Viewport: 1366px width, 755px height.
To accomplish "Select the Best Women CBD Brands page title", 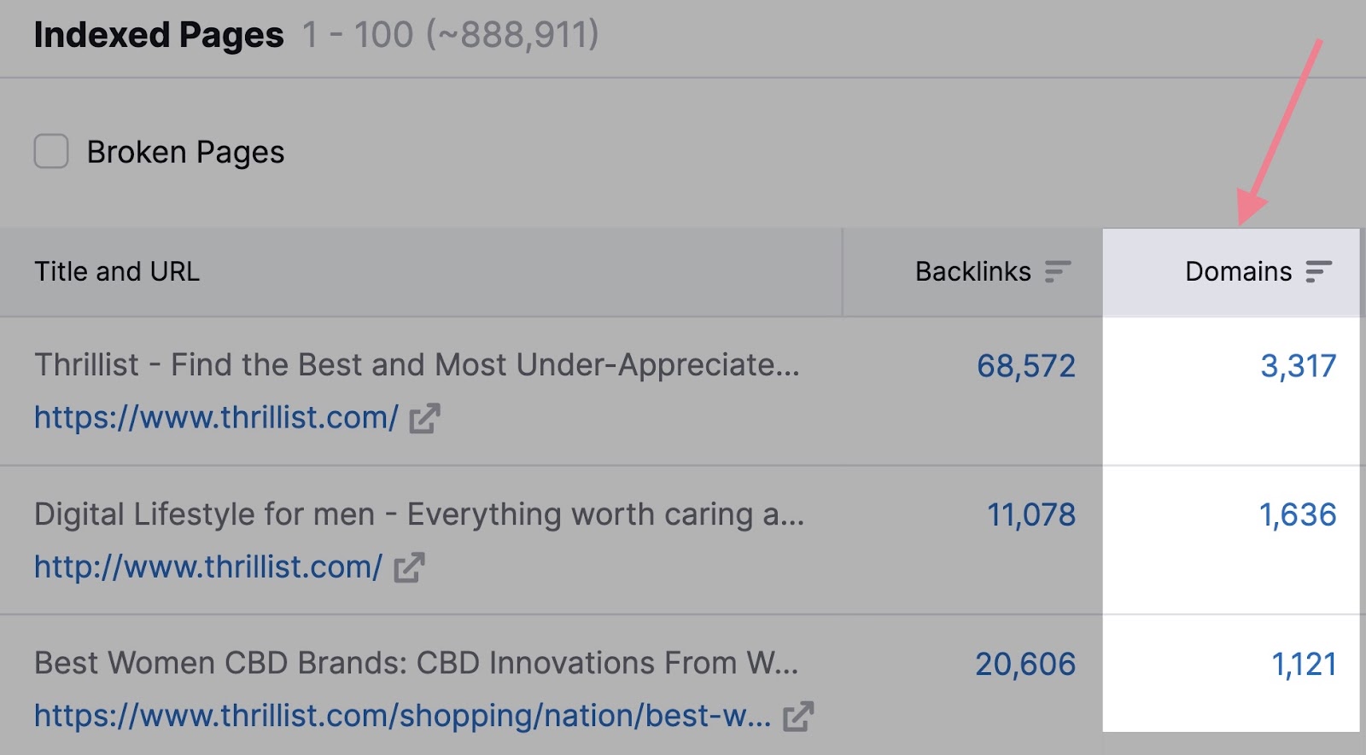I will 418,662.
